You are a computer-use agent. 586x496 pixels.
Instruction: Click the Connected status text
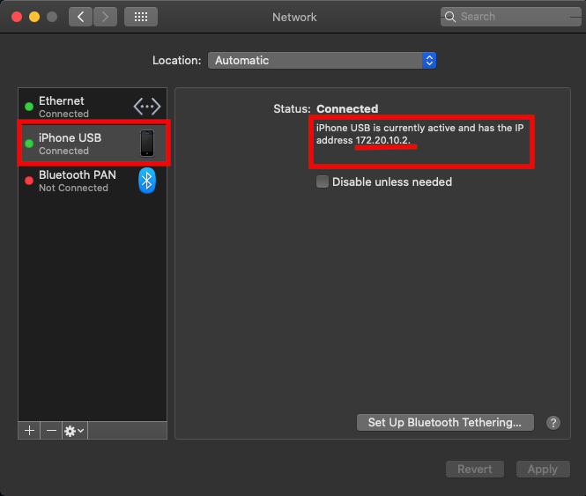pyautogui.click(x=347, y=108)
